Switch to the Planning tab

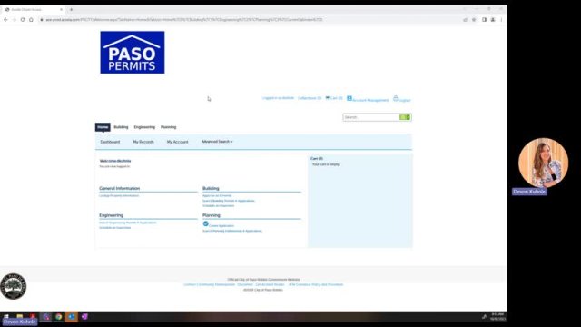pyautogui.click(x=169, y=127)
